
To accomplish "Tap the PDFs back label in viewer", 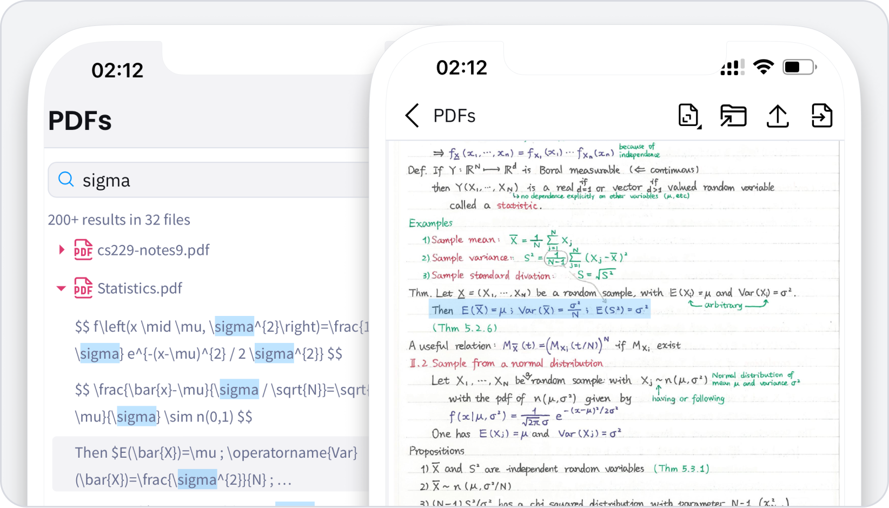I will pyautogui.click(x=454, y=116).
